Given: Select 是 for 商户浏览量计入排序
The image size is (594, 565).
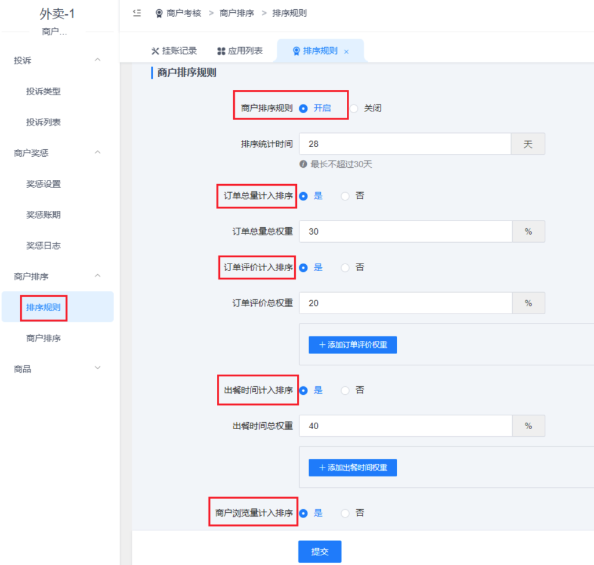Looking at the screenshot, I should 303,513.
